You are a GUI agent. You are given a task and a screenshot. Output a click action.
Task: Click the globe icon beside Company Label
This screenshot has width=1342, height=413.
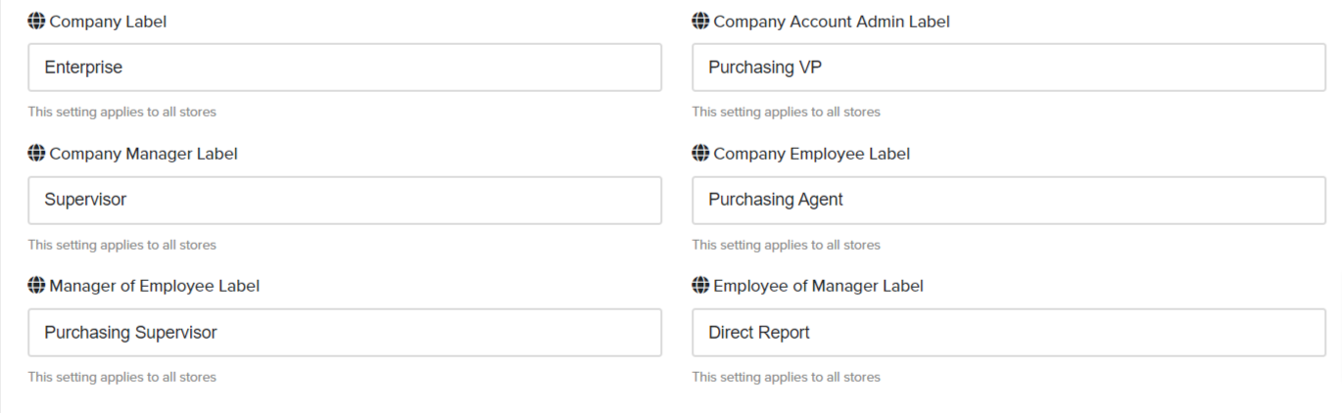[x=36, y=21]
